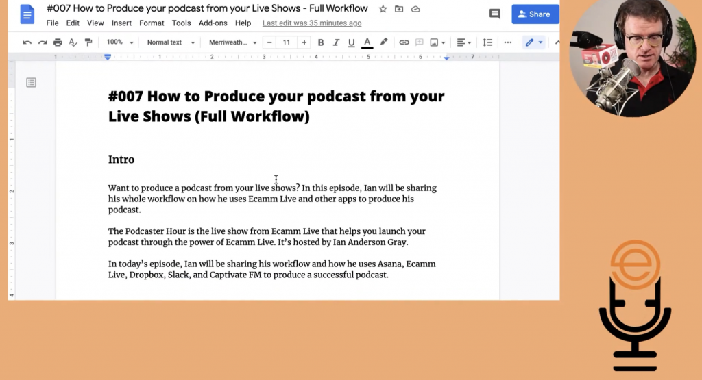The image size is (702, 380).
Task: Open the Google Docs home icon
Action: pyautogui.click(x=27, y=14)
